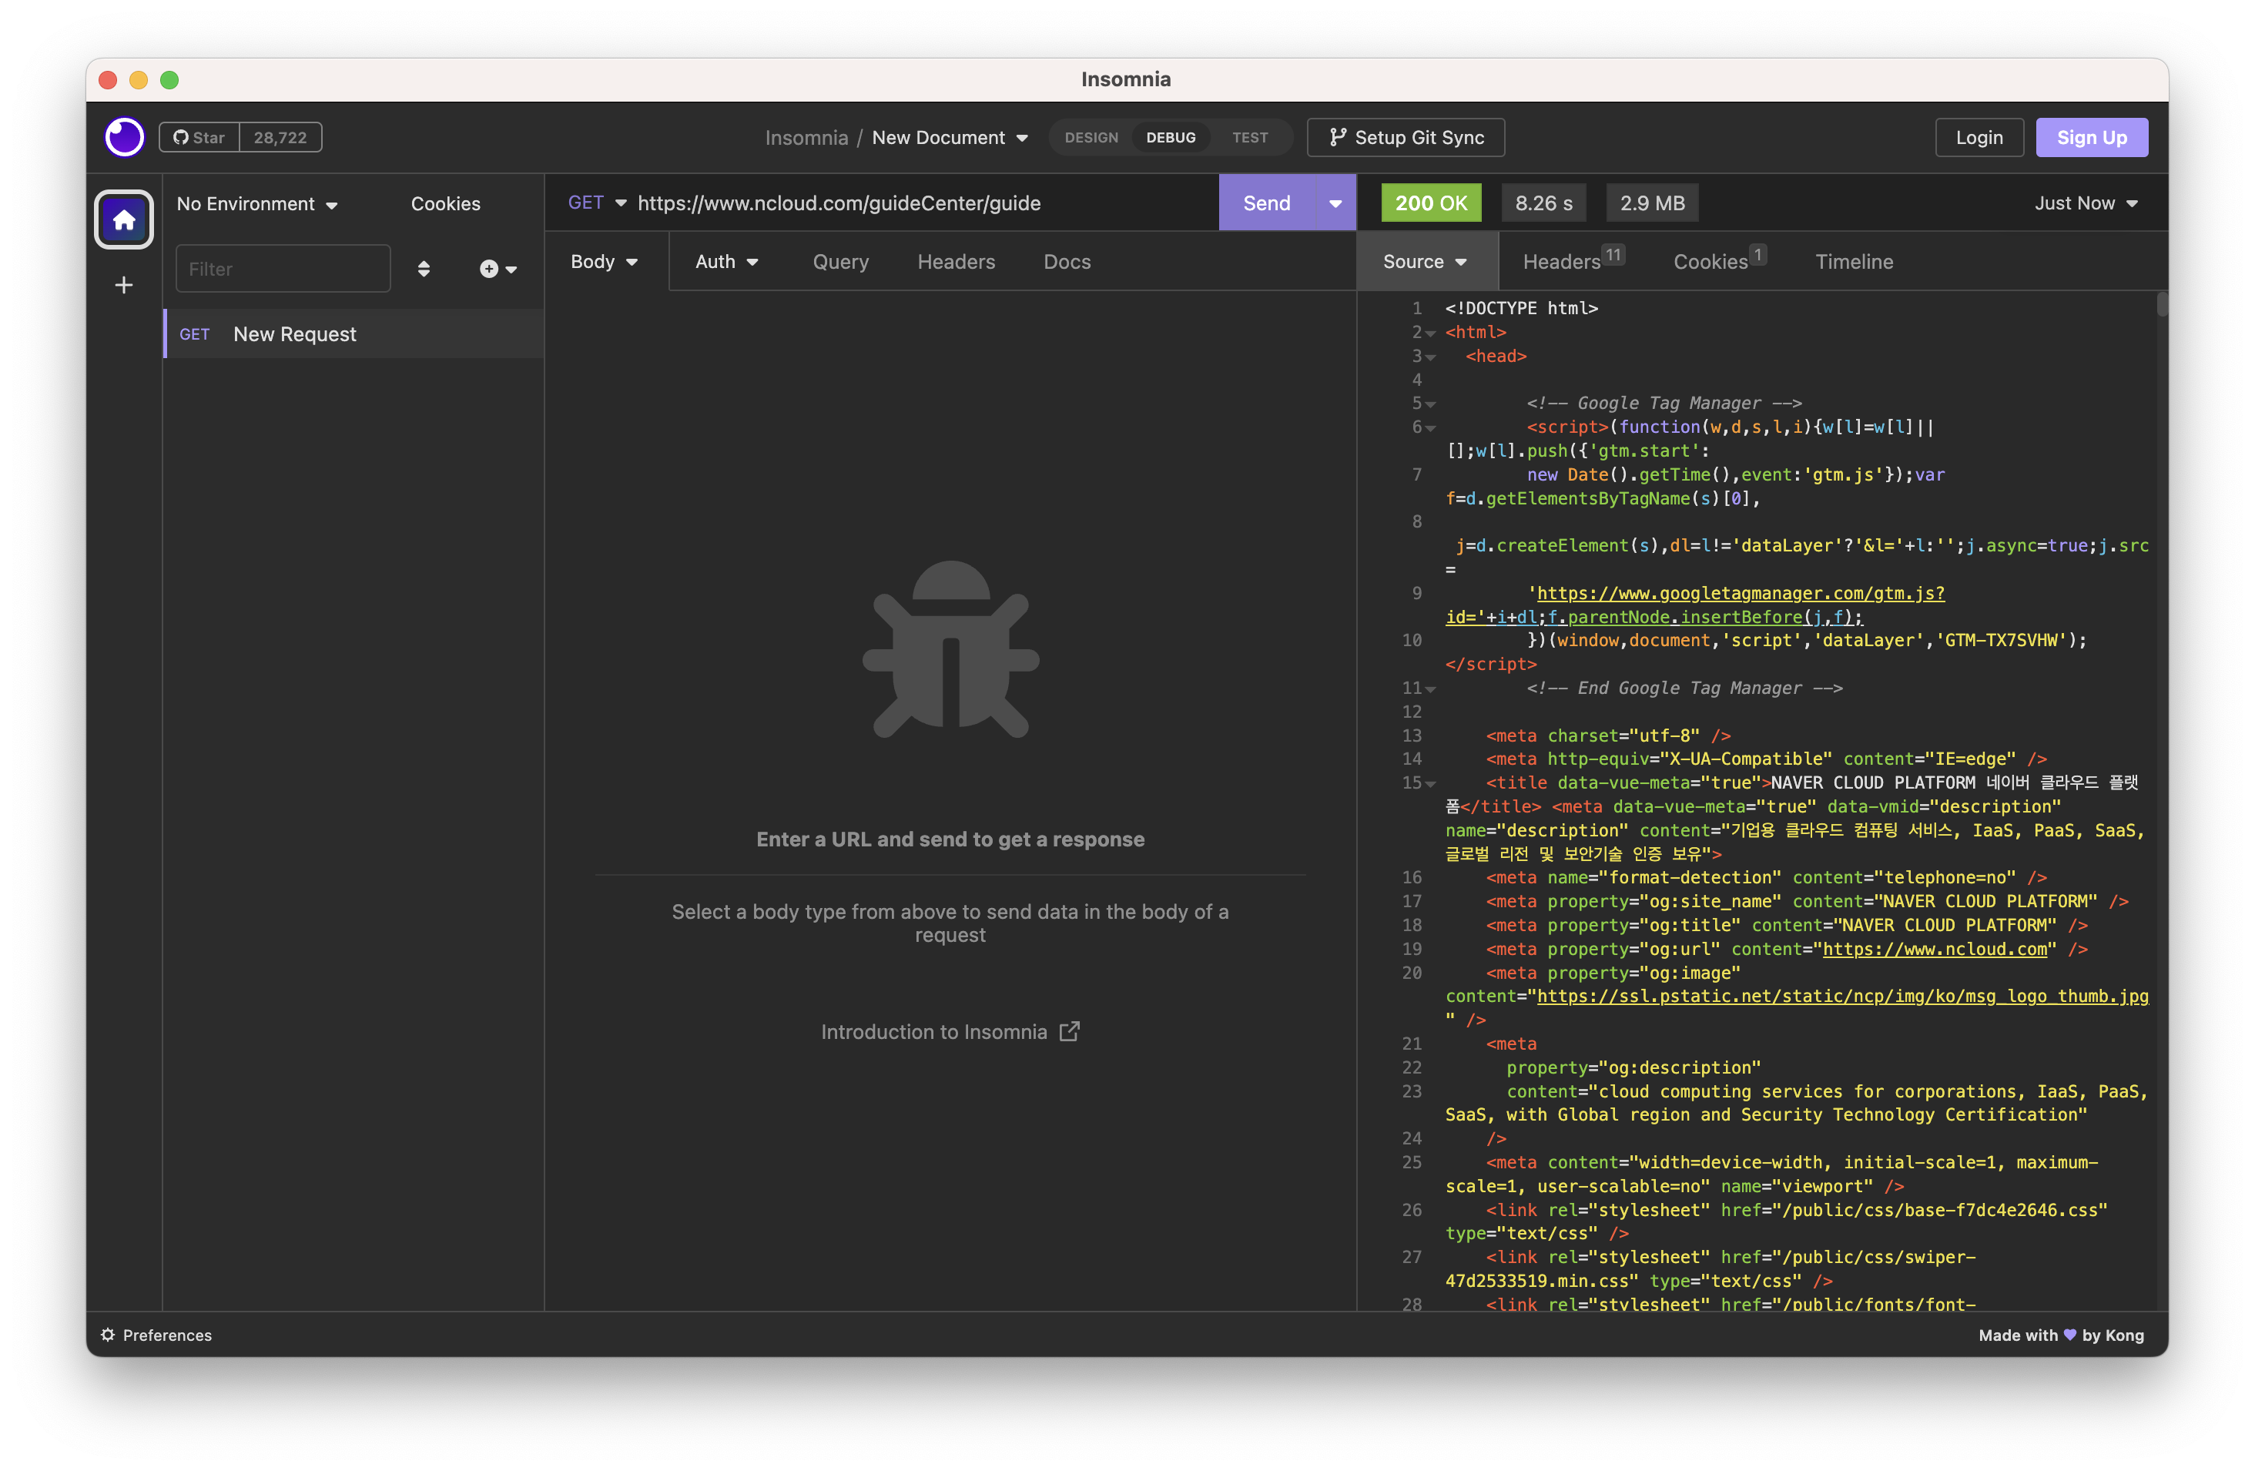Click the Setup Git Sync branch button
Screen dimensions: 2255x1471
[1405, 137]
